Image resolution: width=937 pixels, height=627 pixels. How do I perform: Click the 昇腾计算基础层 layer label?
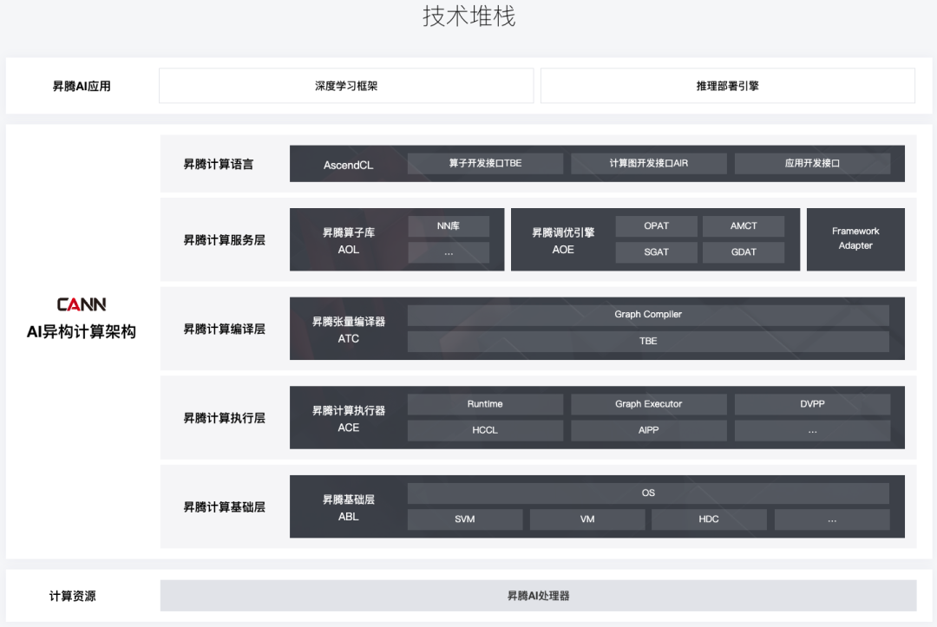[x=224, y=507]
